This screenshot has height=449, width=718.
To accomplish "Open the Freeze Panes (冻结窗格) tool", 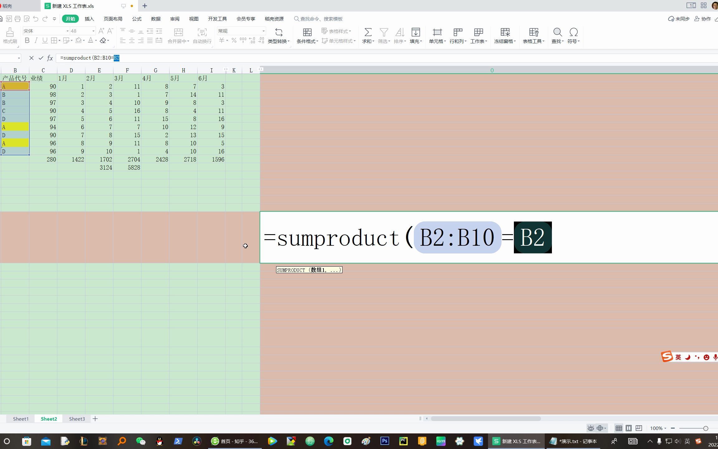I will [x=505, y=32].
